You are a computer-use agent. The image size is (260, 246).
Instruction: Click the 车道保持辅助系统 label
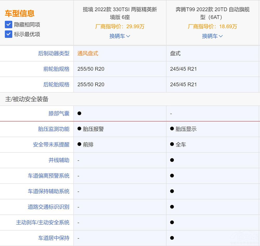(x=49, y=191)
